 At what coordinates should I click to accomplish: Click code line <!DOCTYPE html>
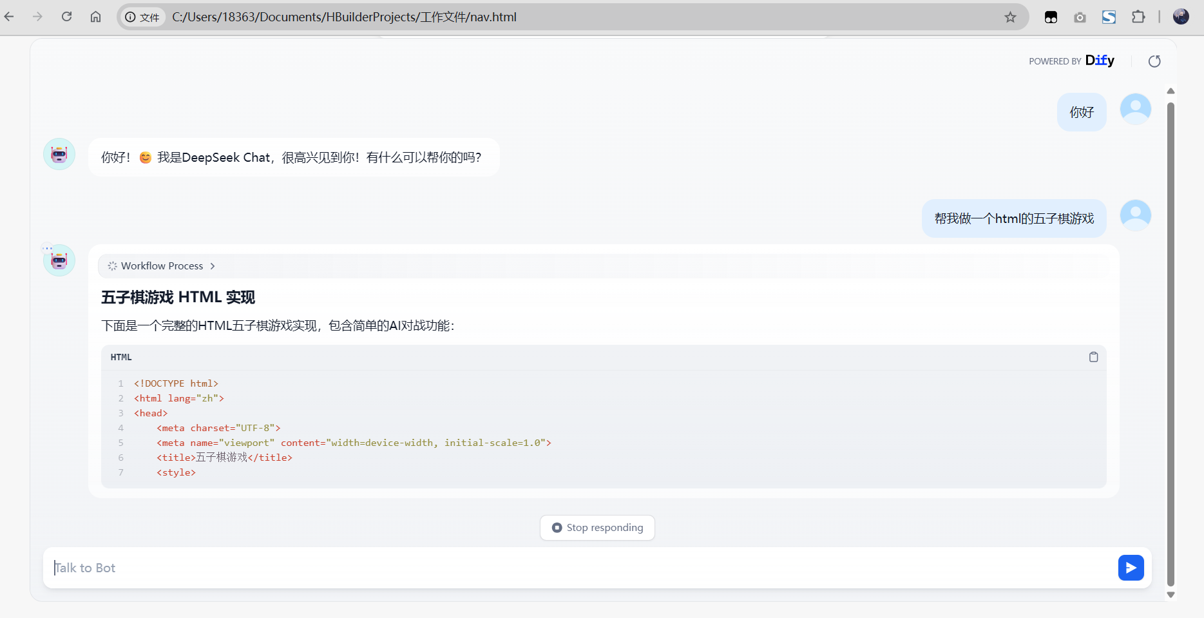[x=176, y=383]
